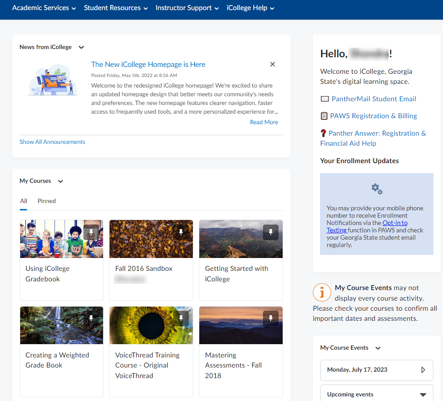Open PAWS Registration & Billing

coord(373,116)
